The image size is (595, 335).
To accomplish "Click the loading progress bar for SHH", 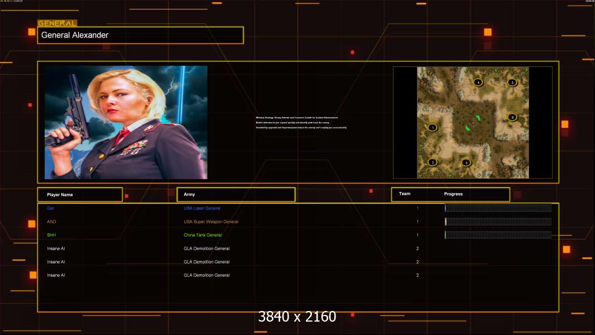I will pyautogui.click(x=498, y=235).
